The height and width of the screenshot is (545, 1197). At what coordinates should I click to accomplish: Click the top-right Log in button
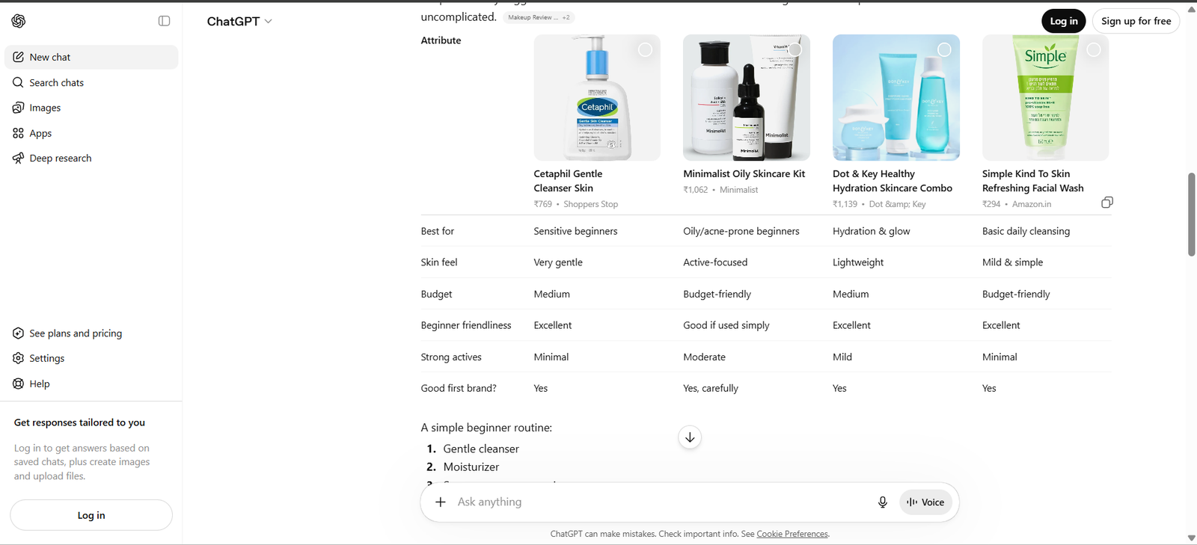pyautogui.click(x=1064, y=21)
